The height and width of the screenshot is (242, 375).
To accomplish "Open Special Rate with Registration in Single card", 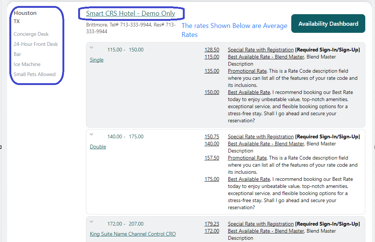I will [x=261, y=50].
